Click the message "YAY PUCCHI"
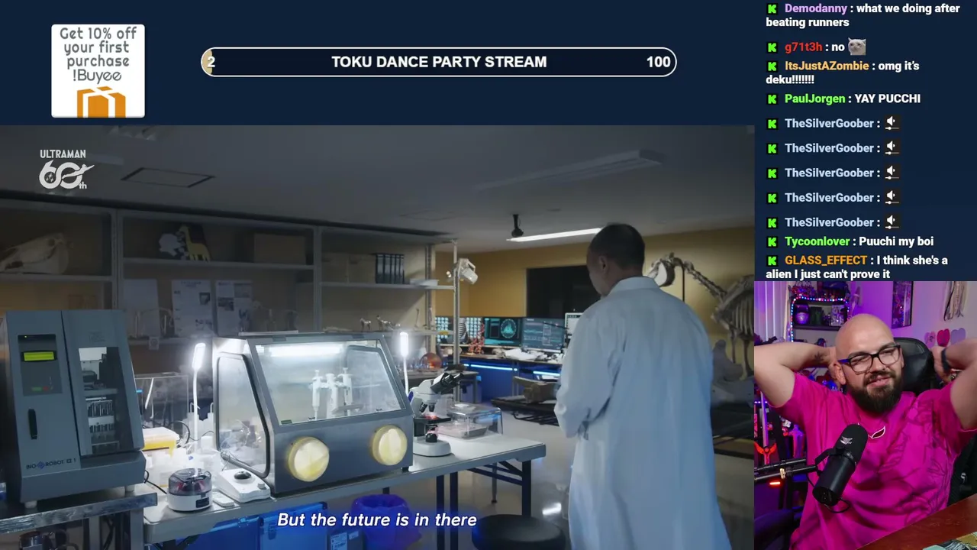977x550 pixels. tap(888, 99)
